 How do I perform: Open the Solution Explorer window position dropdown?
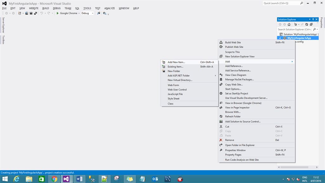pyautogui.click(x=310, y=19)
